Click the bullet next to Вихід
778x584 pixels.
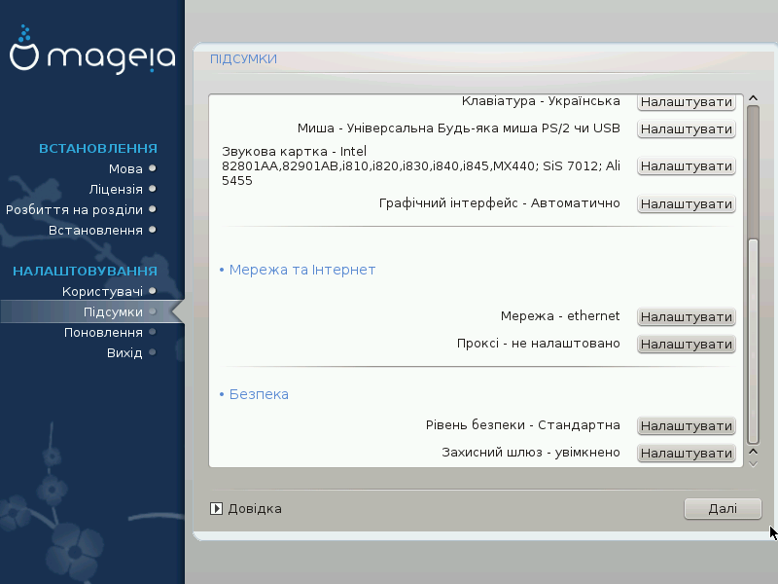point(153,352)
